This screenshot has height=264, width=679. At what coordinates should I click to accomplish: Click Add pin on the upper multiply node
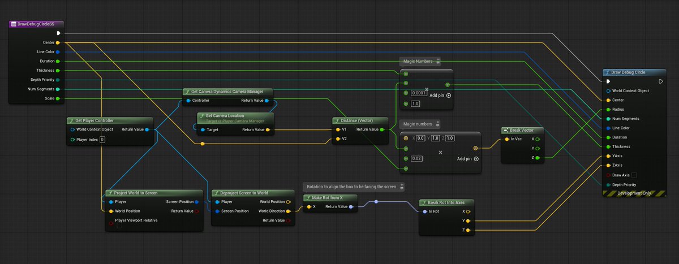[440, 96]
